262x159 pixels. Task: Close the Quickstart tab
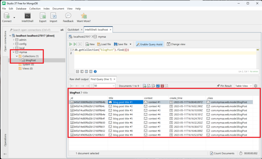[82, 30]
